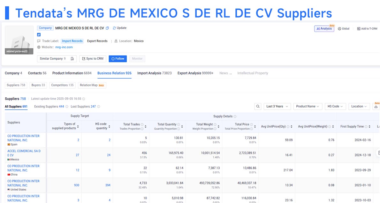
Task: Open the export icon beside Similar Company
Action: (72, 59)
